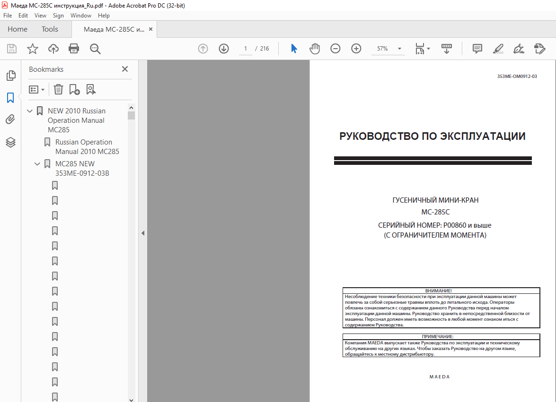The height and width of the screenshot is (402, 556).
Task: Click the Save file icon
Action: click(12, 49)
